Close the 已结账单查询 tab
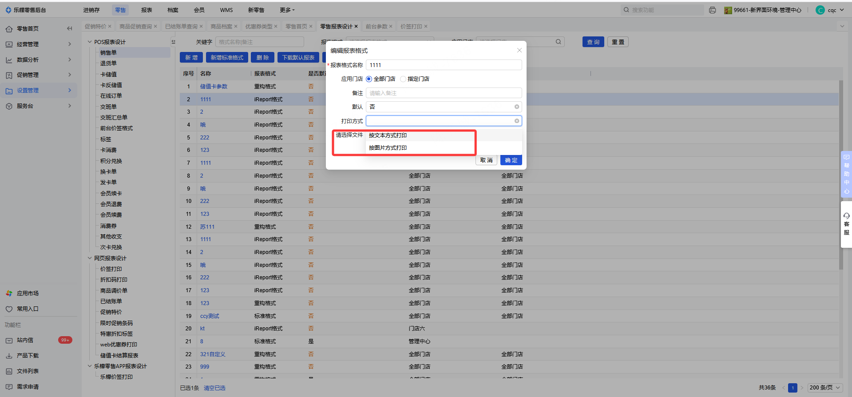The height and width of the screenshot is (397, 852). tap(201, 26)
